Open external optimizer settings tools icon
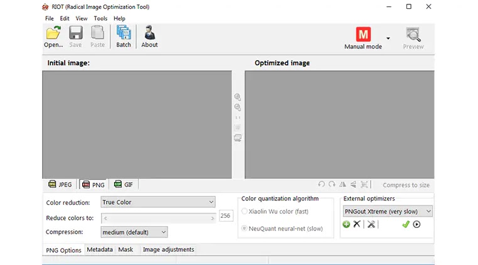Screen dimensions: 478x265 371,224
